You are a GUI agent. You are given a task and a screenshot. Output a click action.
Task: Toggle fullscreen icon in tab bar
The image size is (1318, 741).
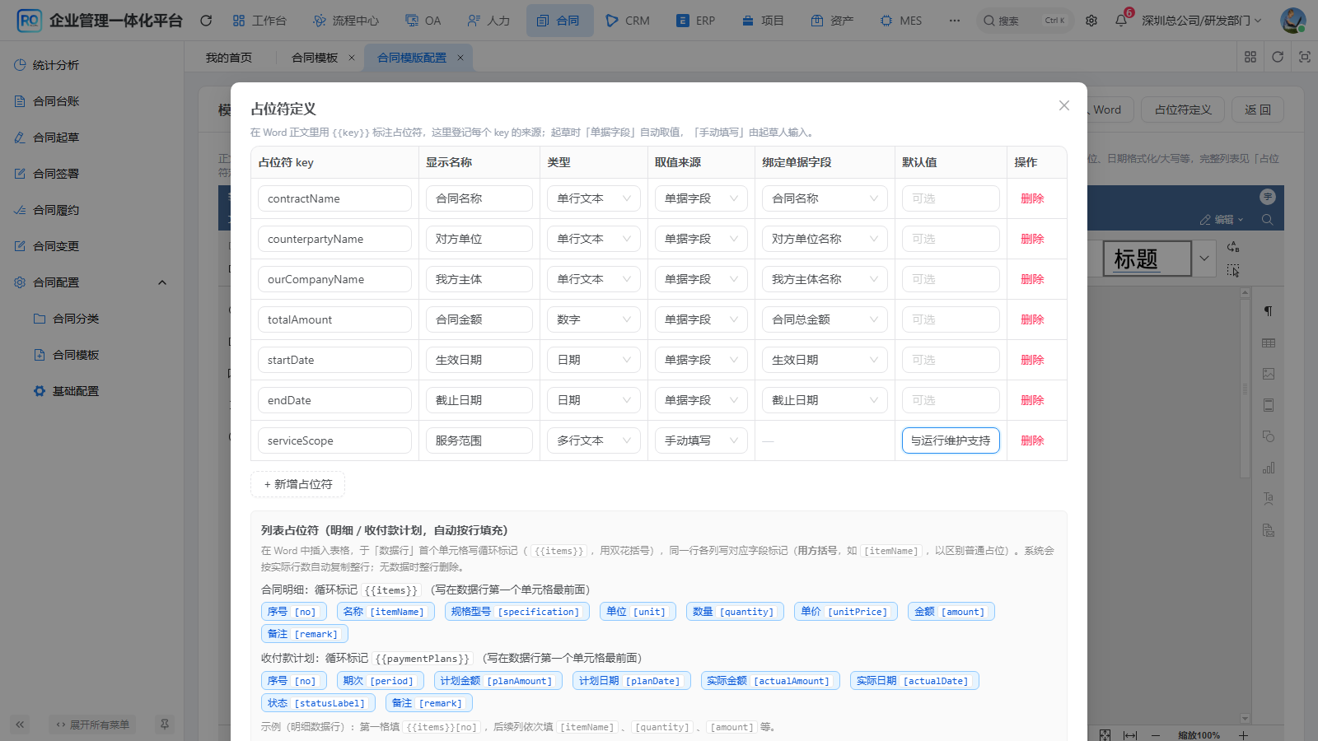(x=1305, y=57)
